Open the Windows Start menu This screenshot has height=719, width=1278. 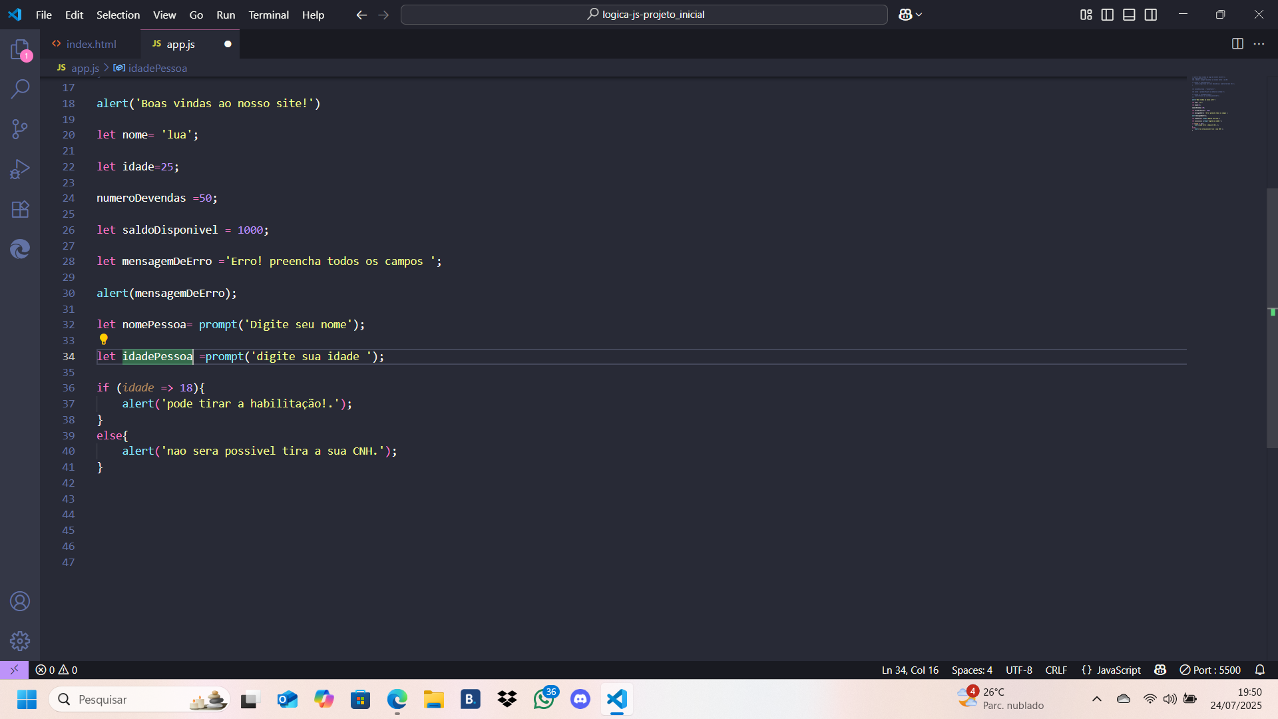[27, 699]
